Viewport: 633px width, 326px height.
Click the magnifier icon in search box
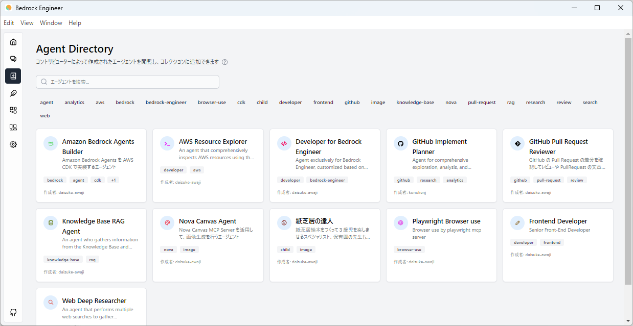pos(44,82)
